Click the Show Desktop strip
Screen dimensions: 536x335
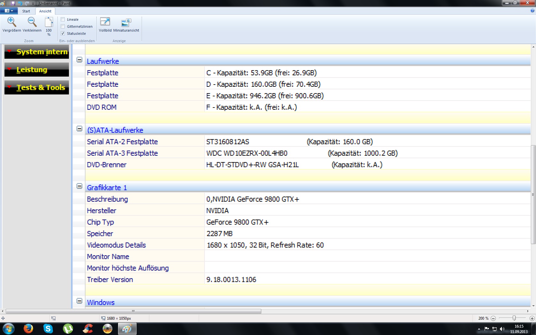point(534,329)
